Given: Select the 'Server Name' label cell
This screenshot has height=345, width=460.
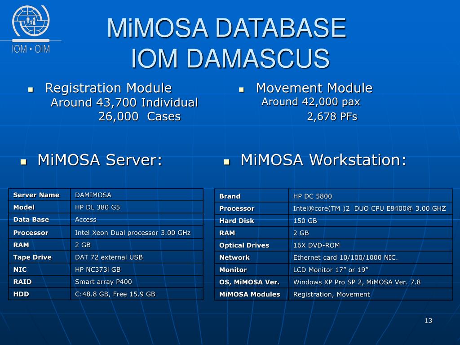Looking at the screenshot, I should [x=40, y=195].
